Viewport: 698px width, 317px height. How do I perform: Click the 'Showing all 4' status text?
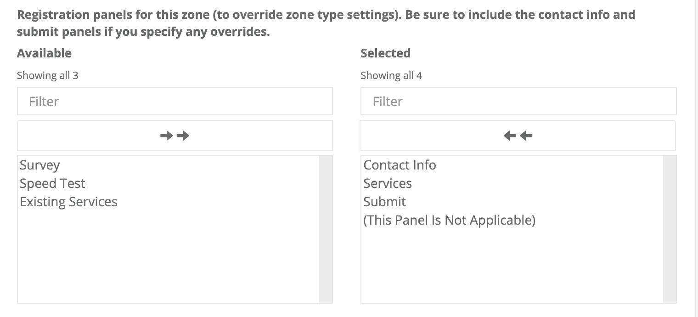[x=391, y=75]
